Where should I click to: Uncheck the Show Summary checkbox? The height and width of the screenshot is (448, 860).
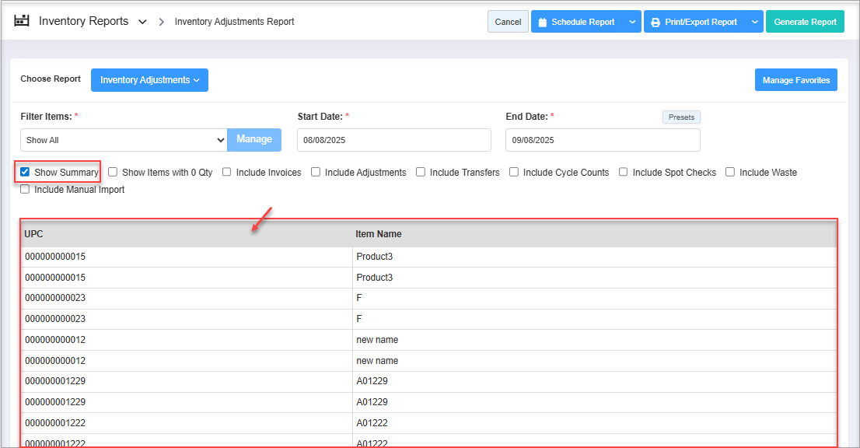26,172
